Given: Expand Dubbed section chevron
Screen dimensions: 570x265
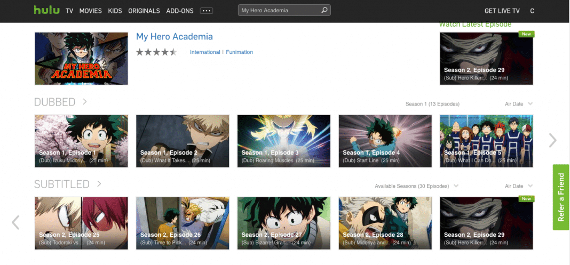Looking at the screenshot, I should pos(85,101).
